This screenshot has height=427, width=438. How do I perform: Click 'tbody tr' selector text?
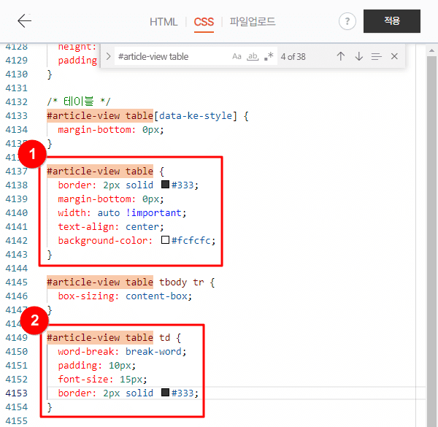pos(181,282)
